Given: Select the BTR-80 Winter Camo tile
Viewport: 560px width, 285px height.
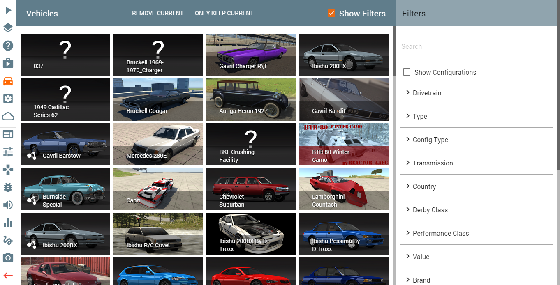Looking at the screenshot, I should tap(344, 145).
